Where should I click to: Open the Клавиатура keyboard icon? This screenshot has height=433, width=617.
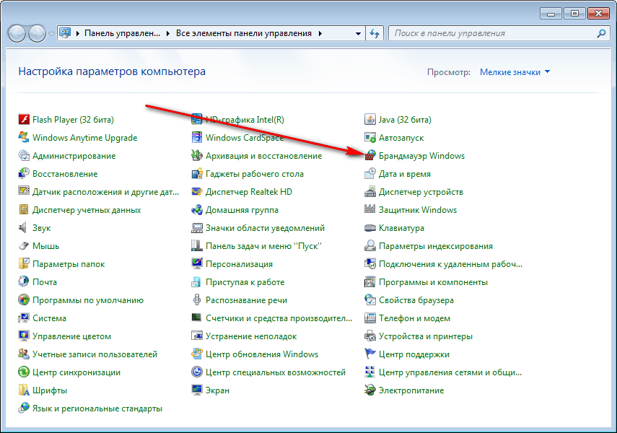tap(370, 228)
